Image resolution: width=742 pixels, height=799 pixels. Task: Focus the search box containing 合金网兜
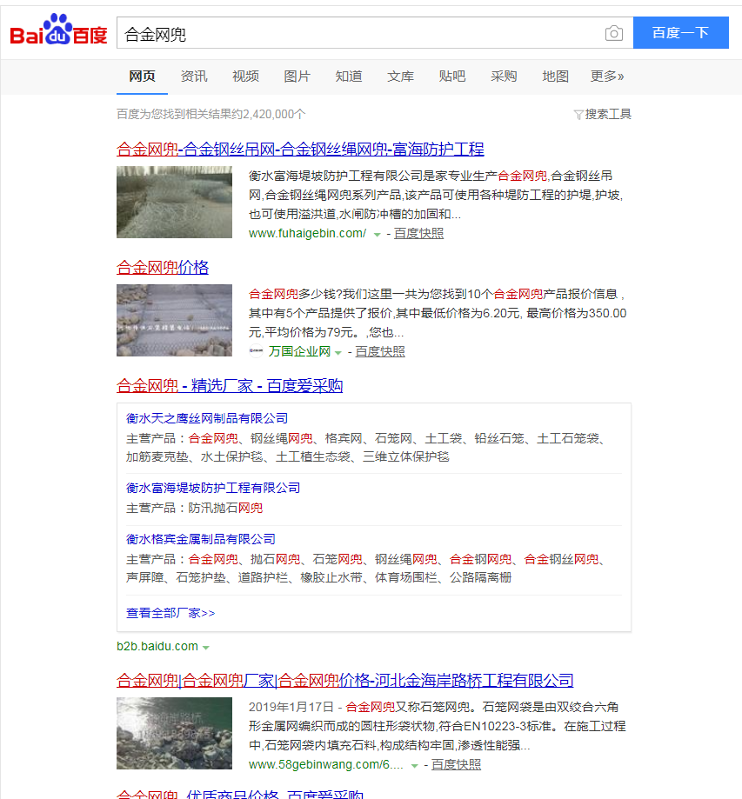point(375,33)
